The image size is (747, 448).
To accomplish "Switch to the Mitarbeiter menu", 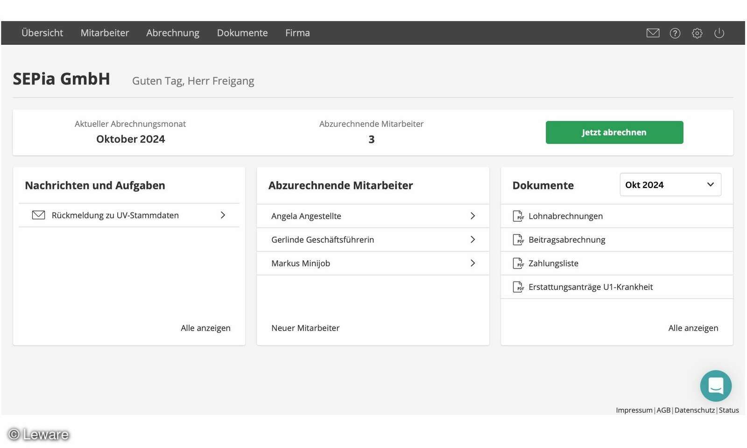I will click(105, 33).
